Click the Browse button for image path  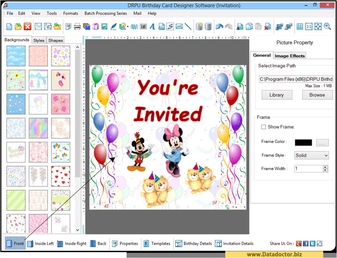(x=317, y=95)
